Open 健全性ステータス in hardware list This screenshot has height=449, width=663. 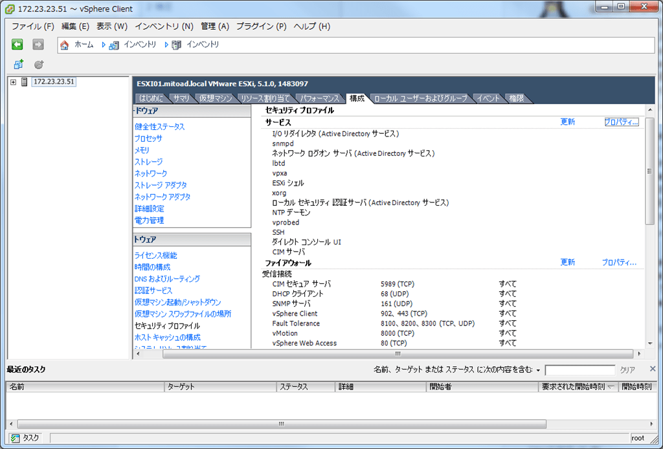click(159, 127)
